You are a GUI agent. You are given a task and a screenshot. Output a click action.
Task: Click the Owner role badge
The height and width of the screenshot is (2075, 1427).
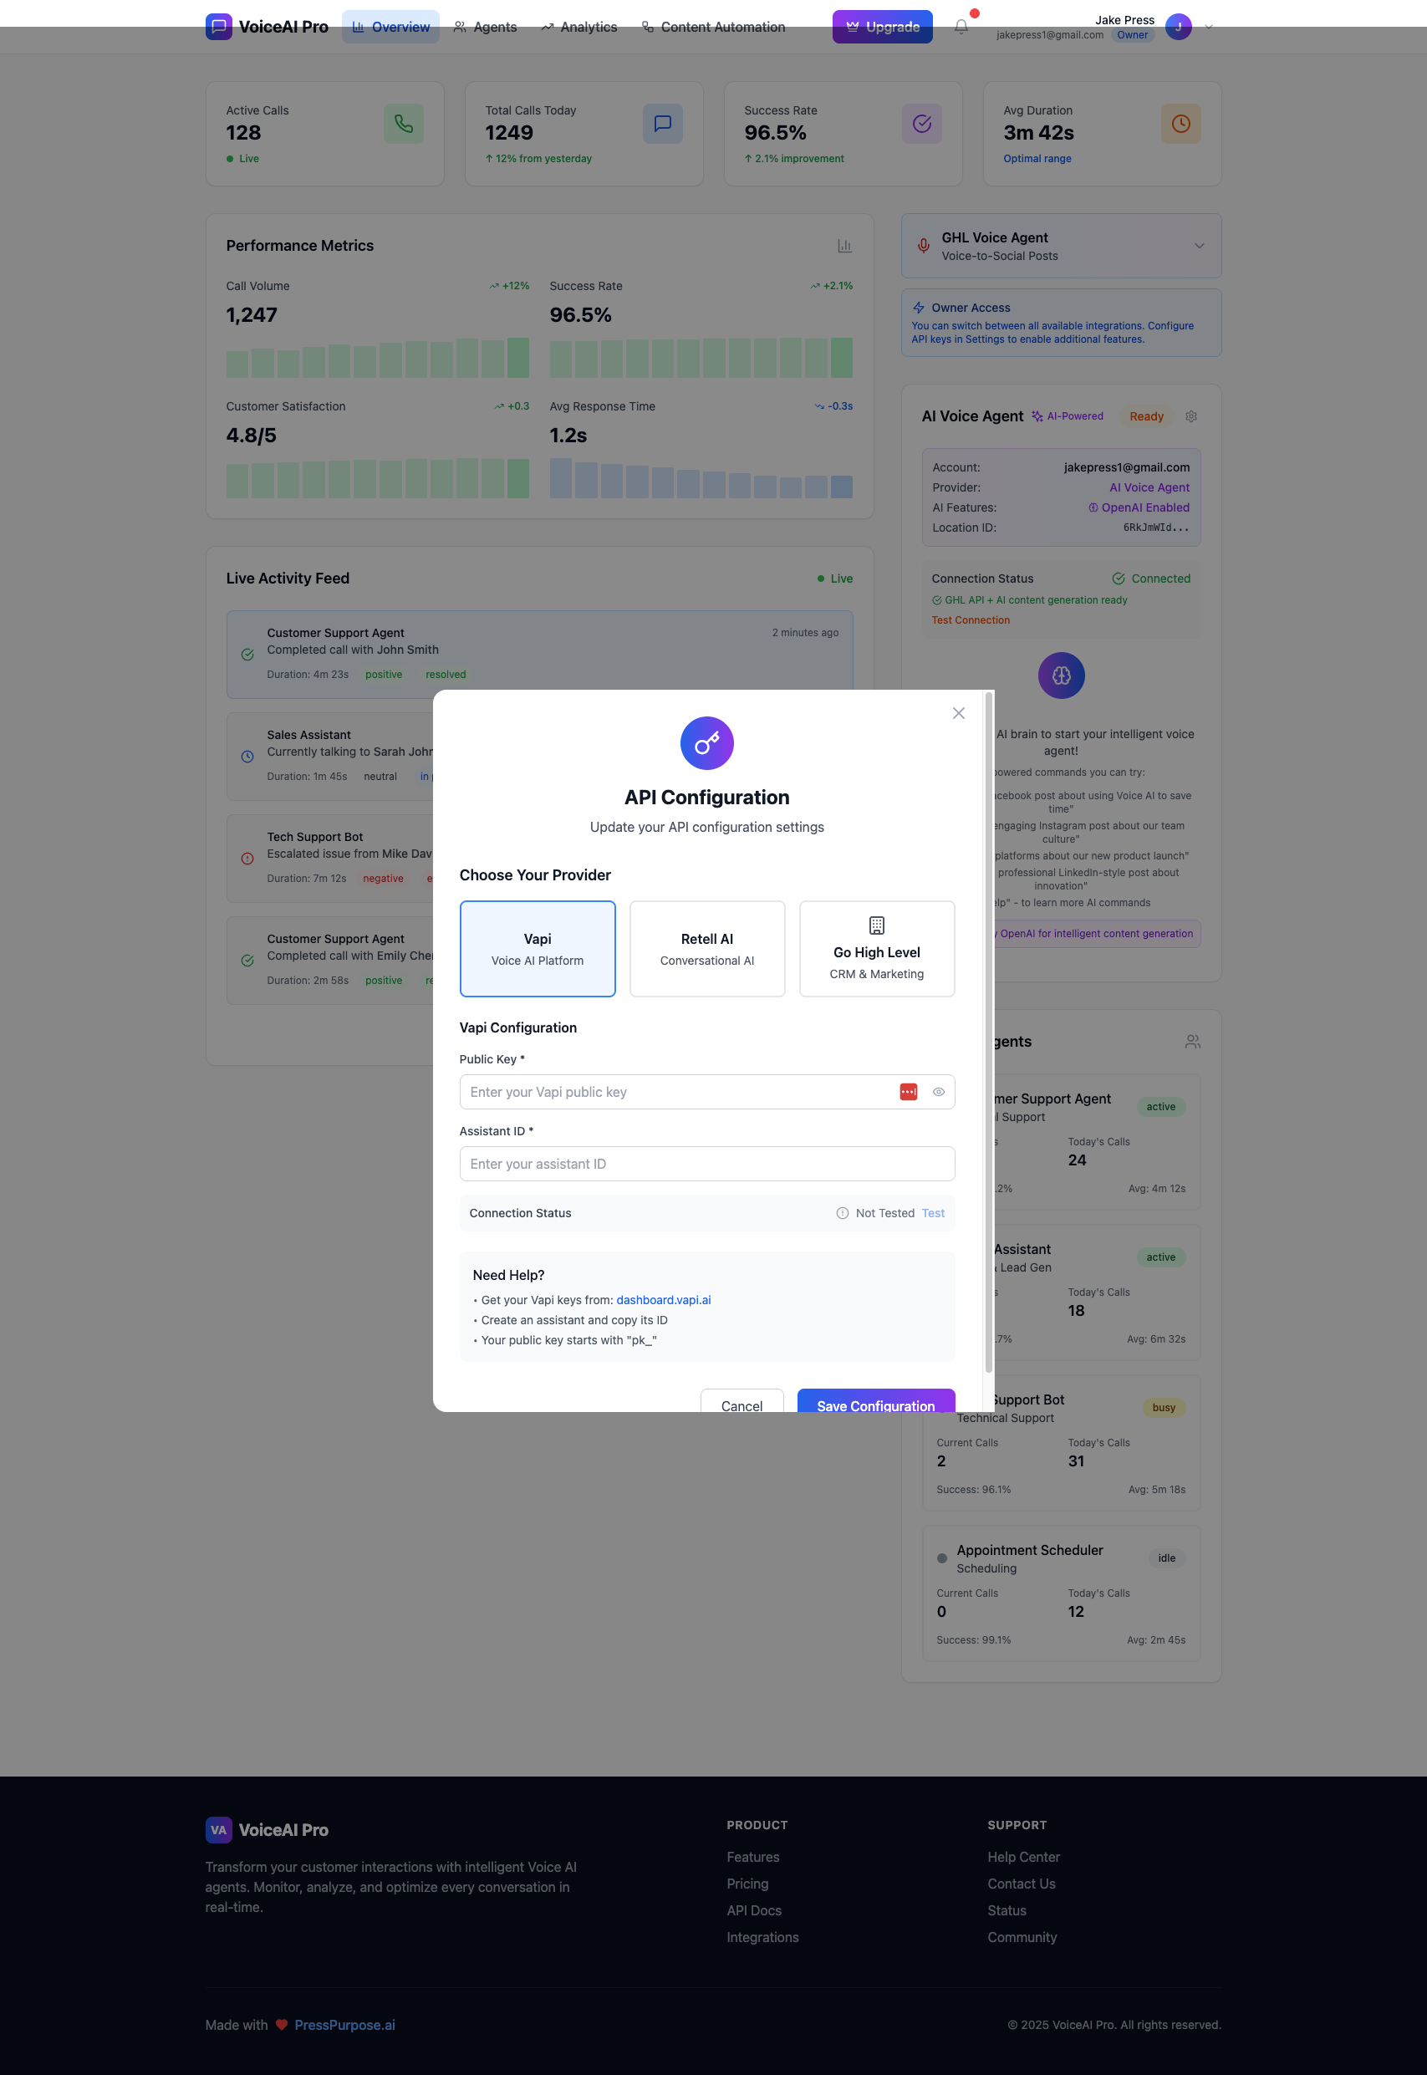point(1132,36)
